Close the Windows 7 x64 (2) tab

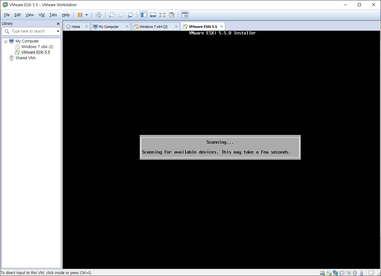coord(176,27)
